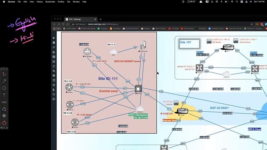Switch to the EVE | Topology tab

81,19
